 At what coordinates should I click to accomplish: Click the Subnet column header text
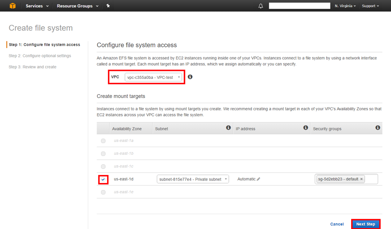click(x=162, y=129)
